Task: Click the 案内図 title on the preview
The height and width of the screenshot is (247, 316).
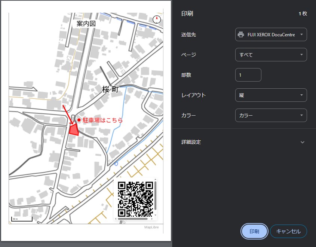Action: (x=86, y=24)
